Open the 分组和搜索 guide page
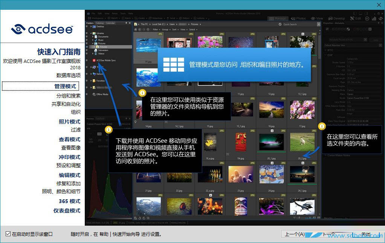The width and height of the screenshot is (385, 243). (68, 96)
